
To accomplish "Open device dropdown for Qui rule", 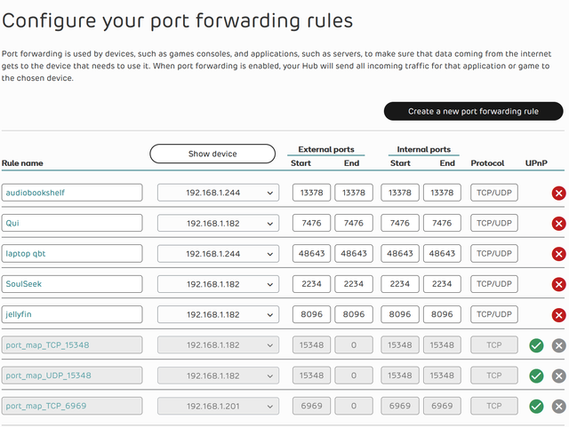I will tap(218, 223).
